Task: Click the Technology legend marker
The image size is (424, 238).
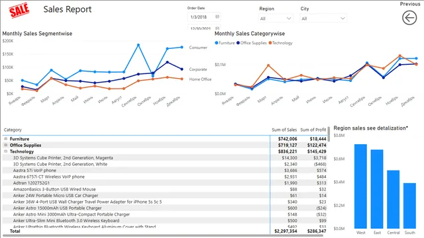Action: 270,43
